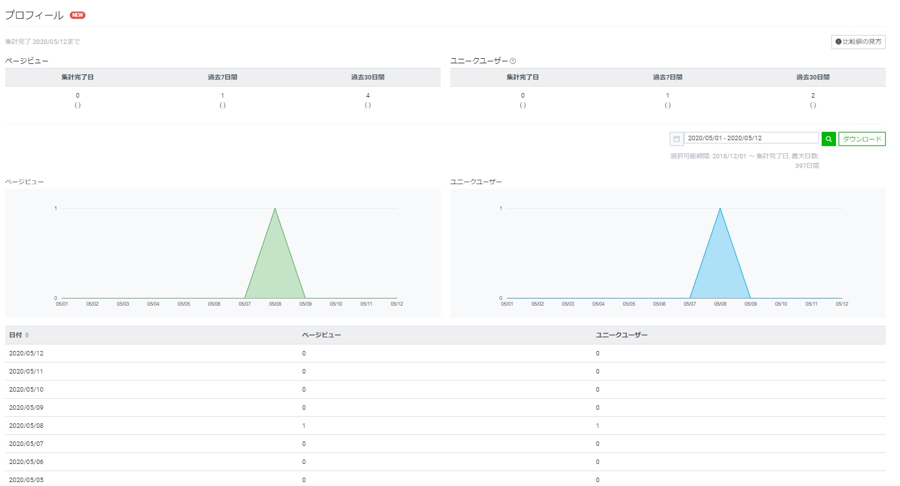The image size is (900, 486).
Task: Click the blue filled area of ユニークユーザー chart
Action: (720, 271)
